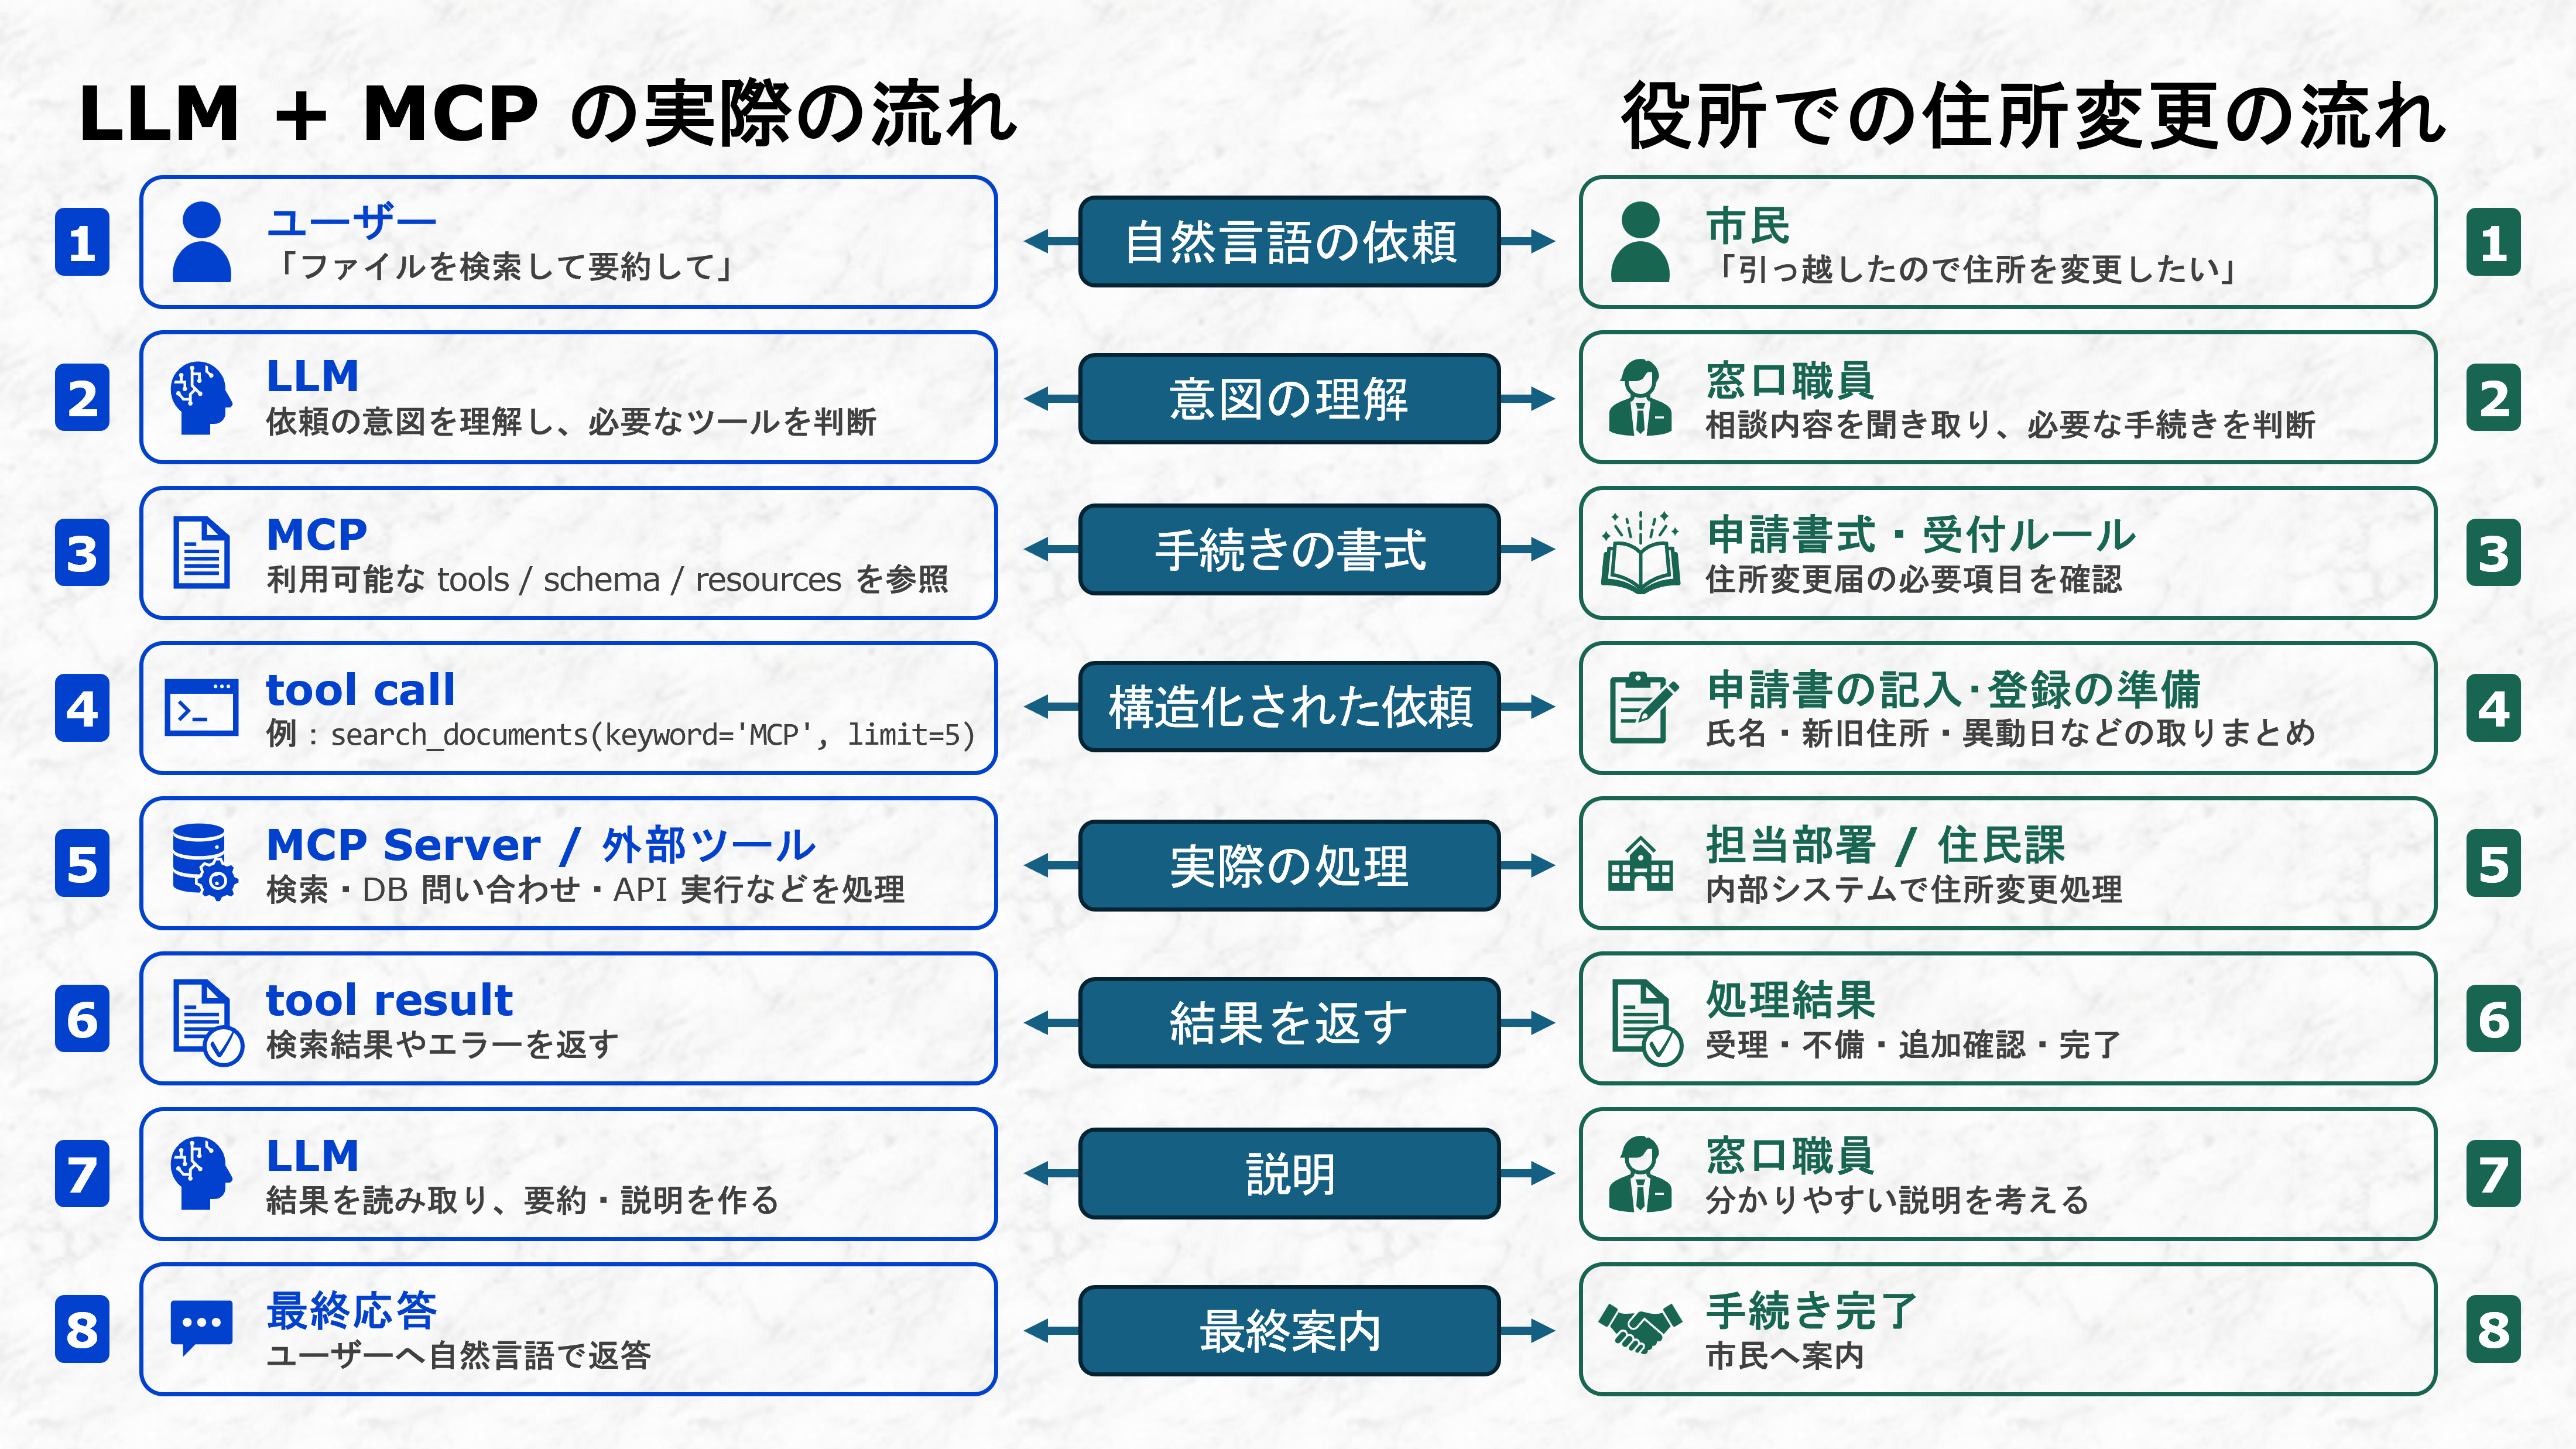Click the text 依頼の意図を理解し、必要なツールを判断
This screenshot has height=1449, width=2576.
click(x=571, y=422)
